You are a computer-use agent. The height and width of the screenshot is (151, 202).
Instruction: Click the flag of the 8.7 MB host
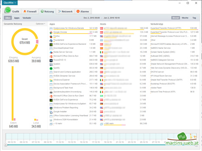pos(101,68)
